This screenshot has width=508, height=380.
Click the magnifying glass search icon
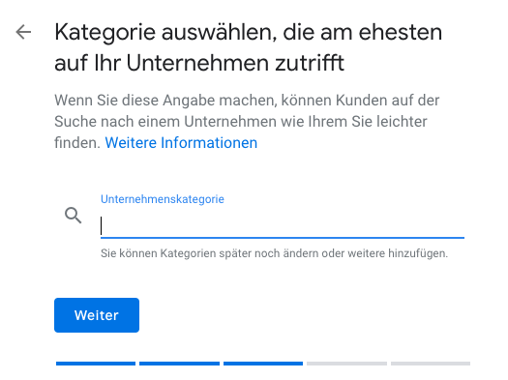(74, 216)
